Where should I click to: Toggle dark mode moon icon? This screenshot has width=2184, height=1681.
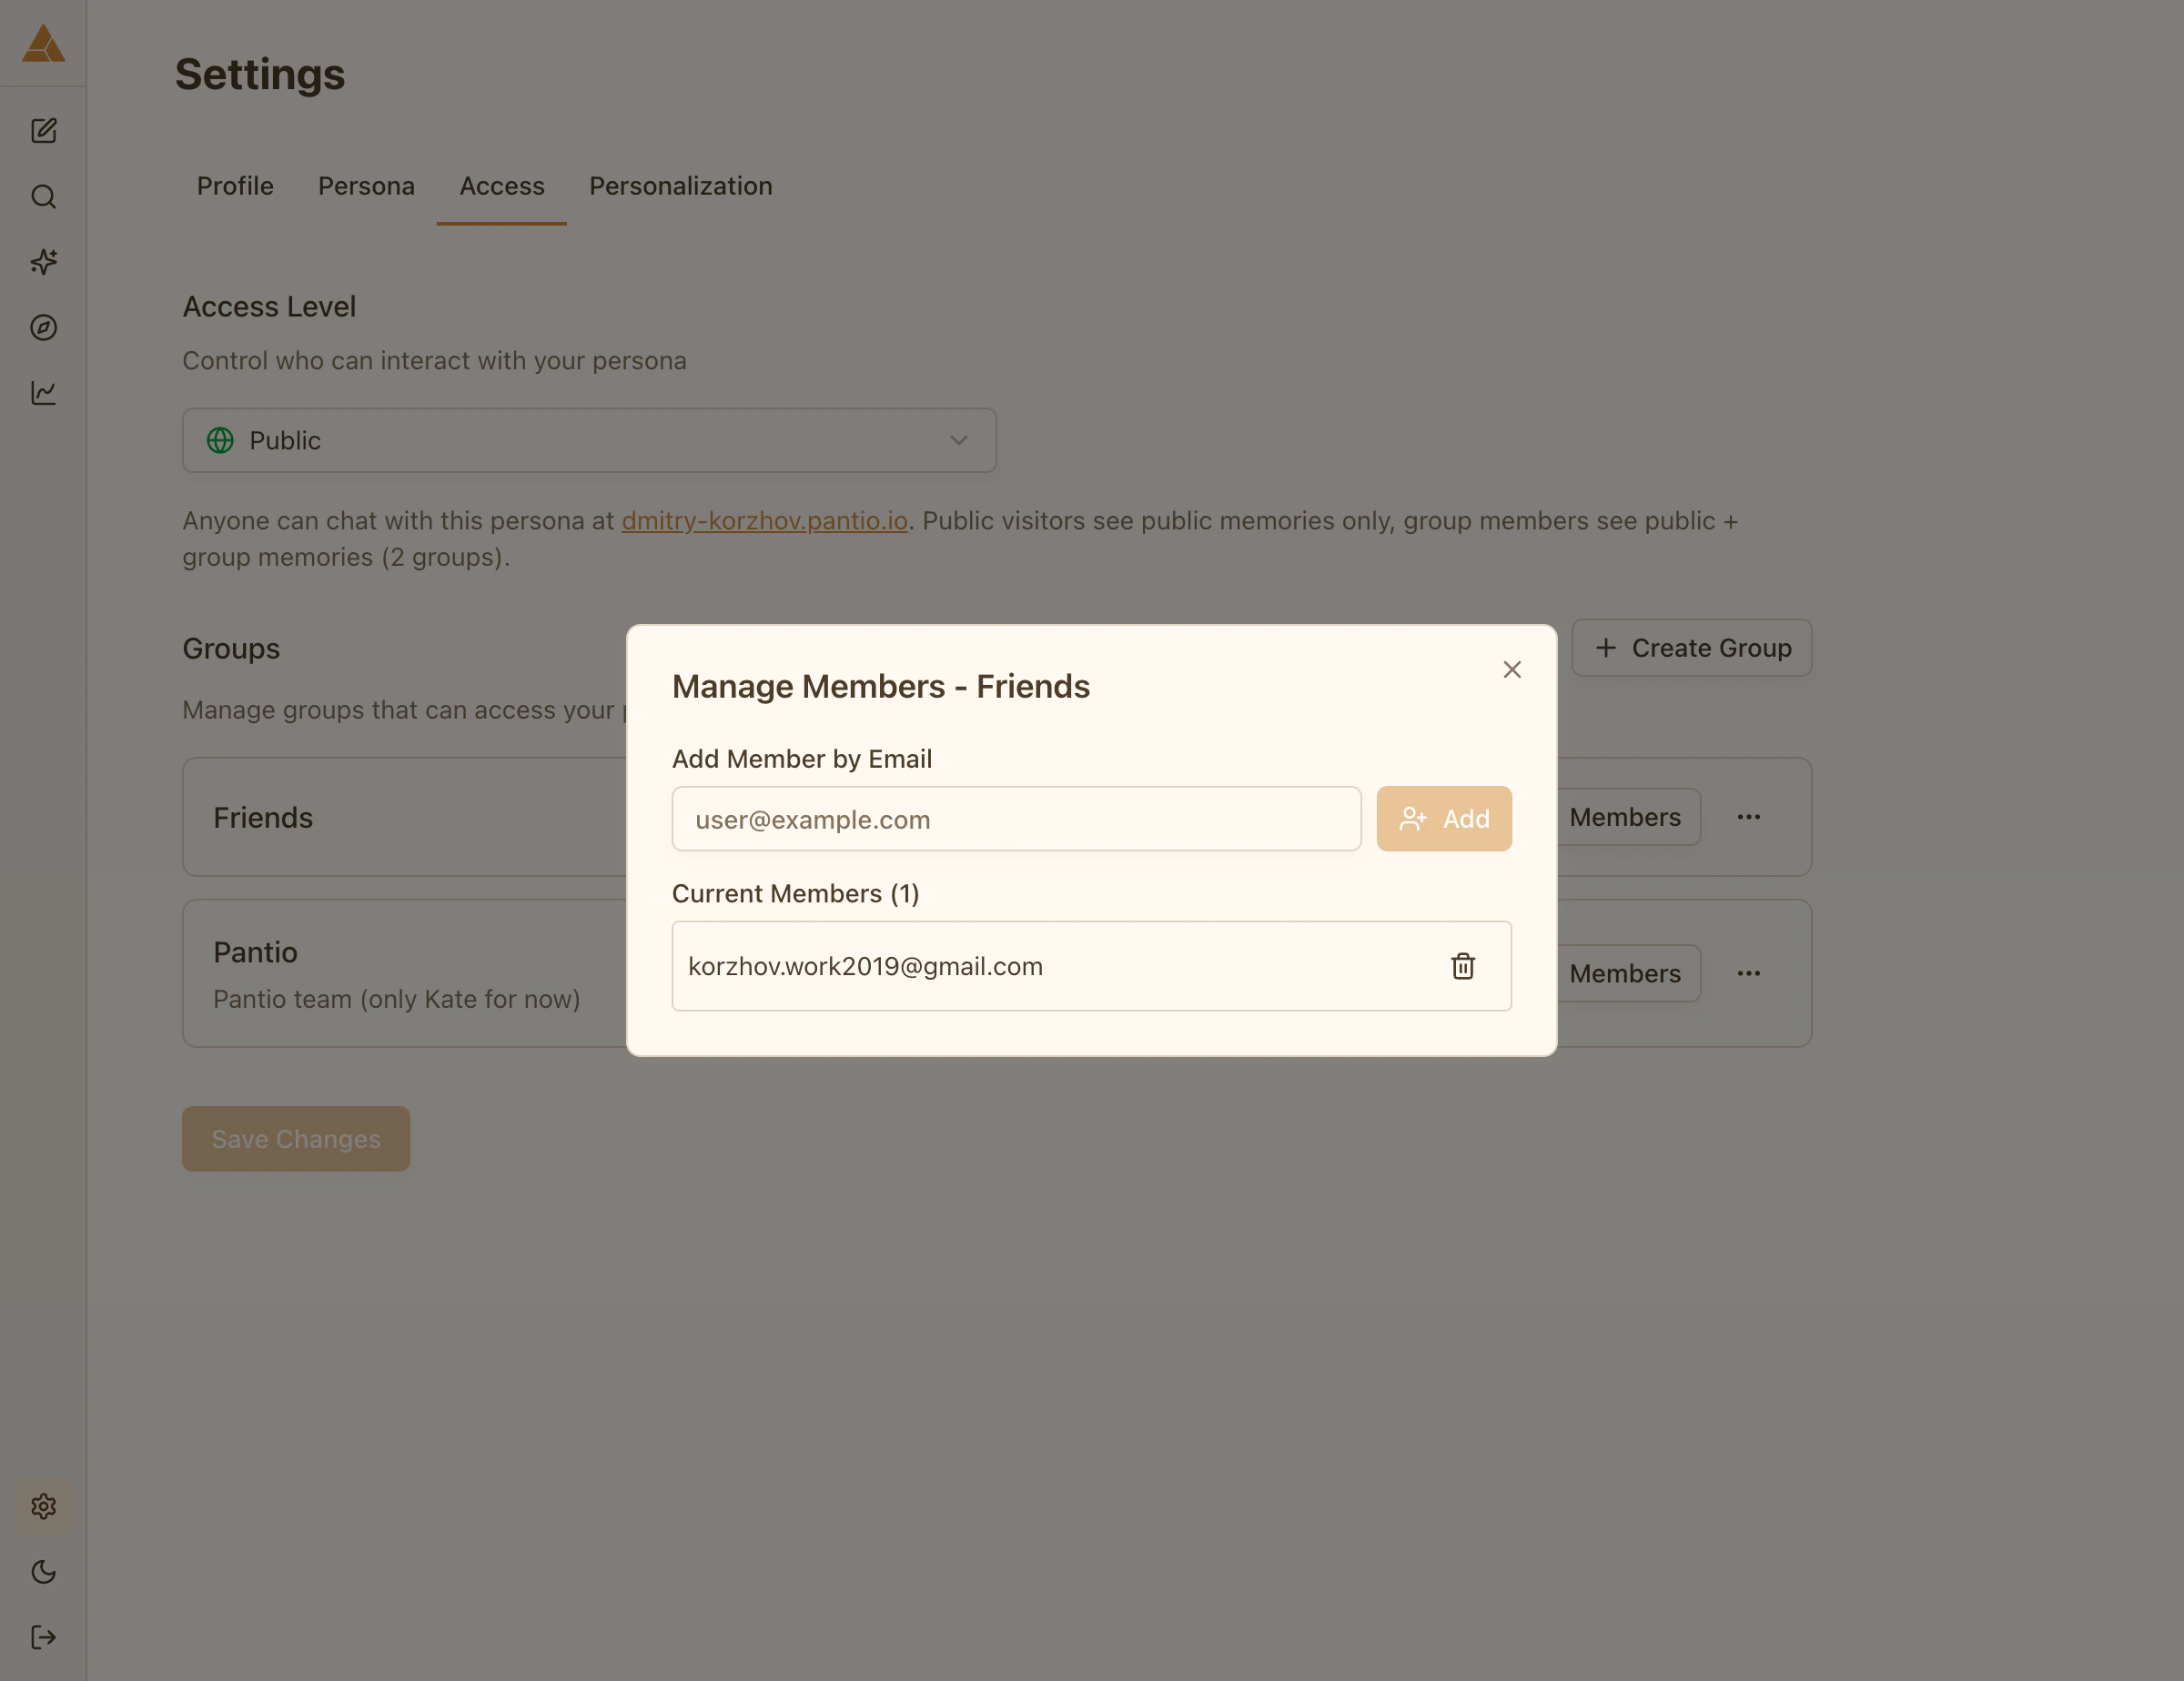43,1572
